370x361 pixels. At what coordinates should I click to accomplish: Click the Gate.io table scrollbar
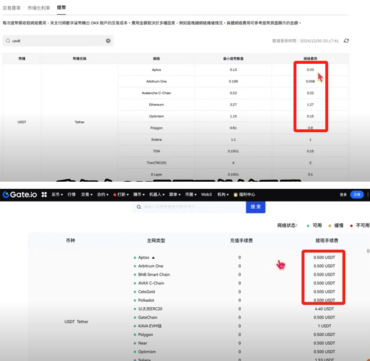point(368,251)
